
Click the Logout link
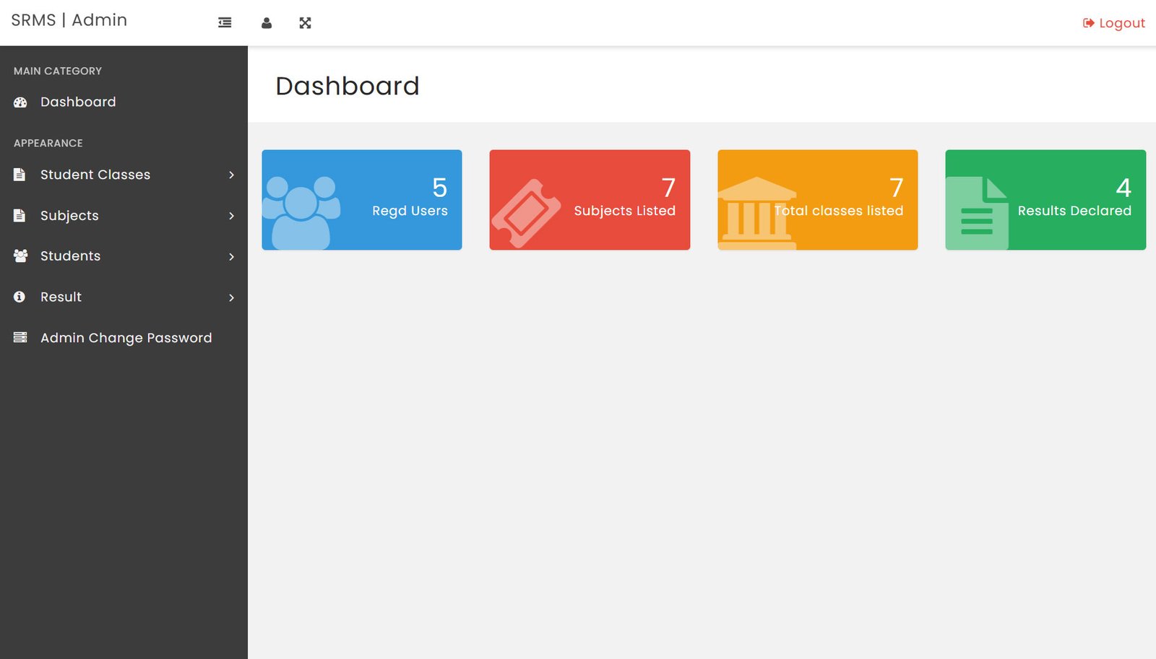point(1113,23)
